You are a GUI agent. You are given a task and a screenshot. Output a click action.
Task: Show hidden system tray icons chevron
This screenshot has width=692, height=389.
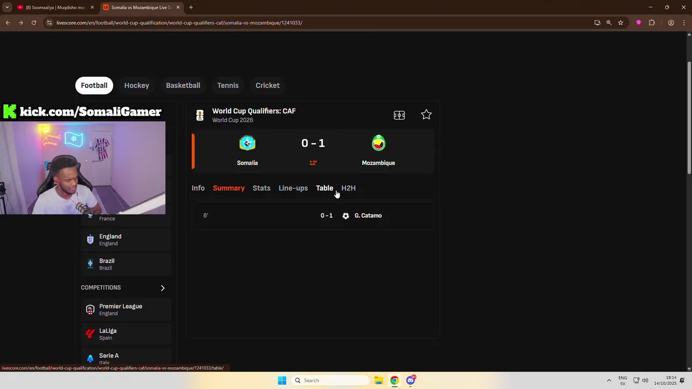[609, 380]
